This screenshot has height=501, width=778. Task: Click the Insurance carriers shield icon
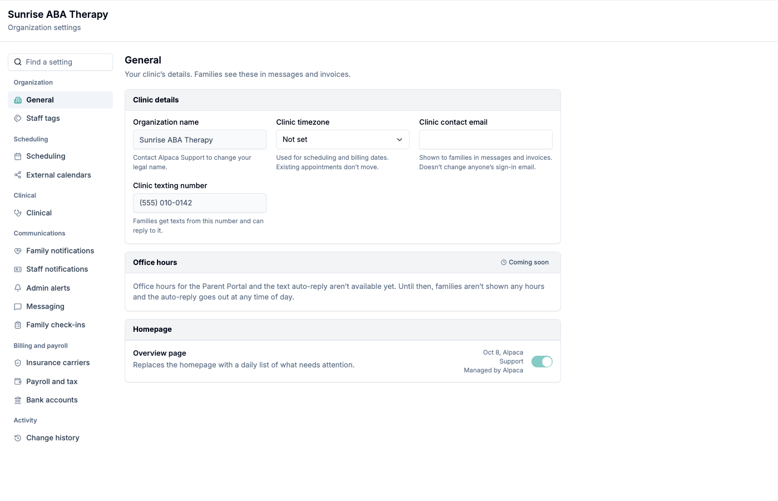18,363
